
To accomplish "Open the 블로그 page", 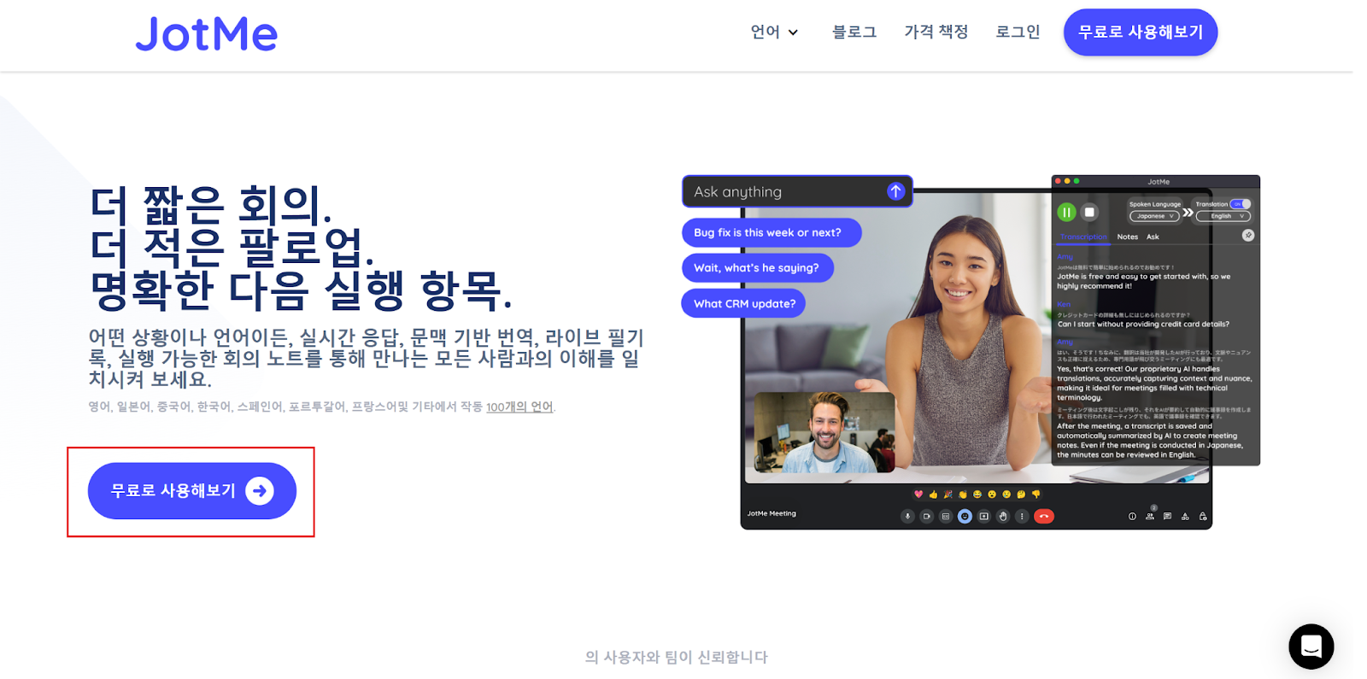I will (x=854, y=32).
